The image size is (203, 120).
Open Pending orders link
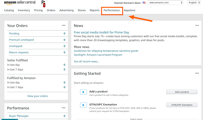point(14,34)
